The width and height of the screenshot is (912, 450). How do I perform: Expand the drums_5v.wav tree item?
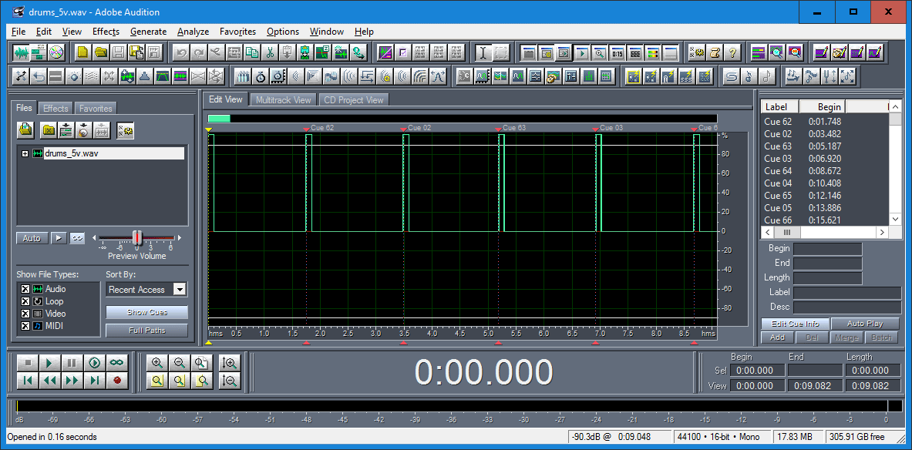(25, 153)
